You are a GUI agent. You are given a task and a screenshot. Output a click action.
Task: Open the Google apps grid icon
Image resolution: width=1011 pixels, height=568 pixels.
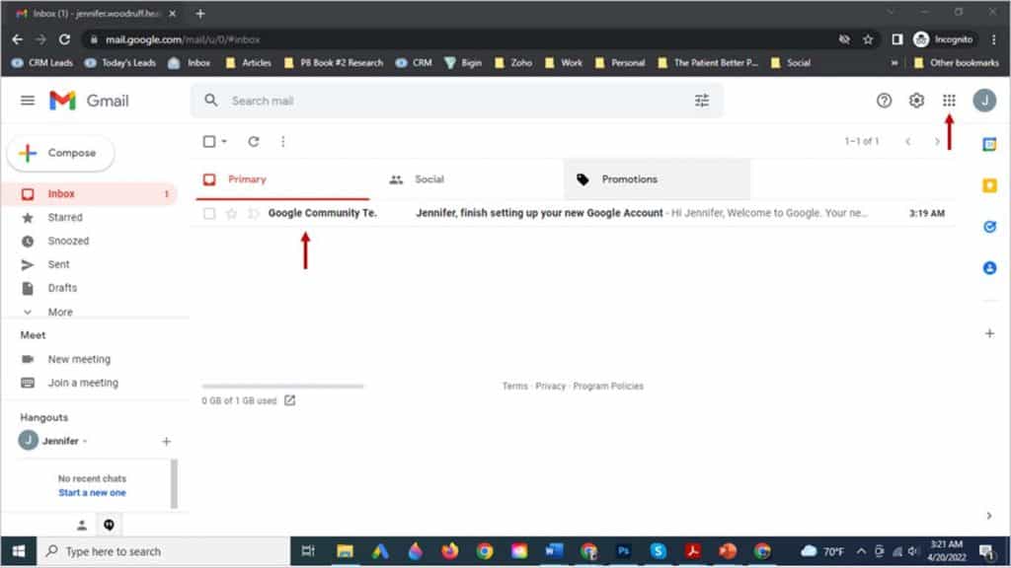949,101
